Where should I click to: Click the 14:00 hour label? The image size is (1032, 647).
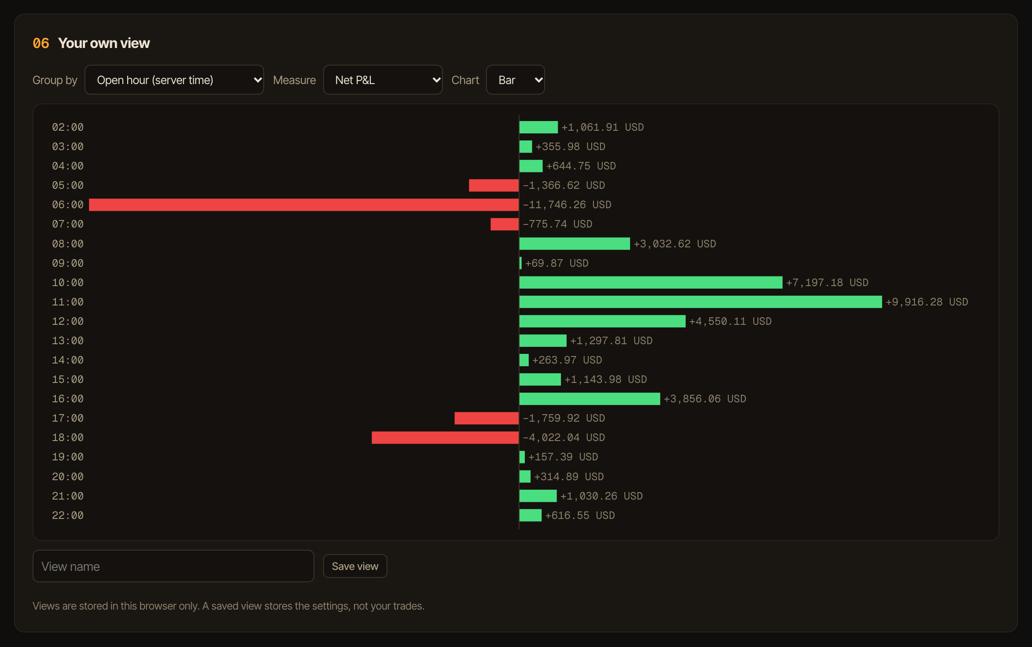pyautogui.click(x=68, y=360)
